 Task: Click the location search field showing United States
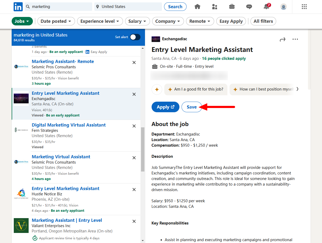pos(128,7)
